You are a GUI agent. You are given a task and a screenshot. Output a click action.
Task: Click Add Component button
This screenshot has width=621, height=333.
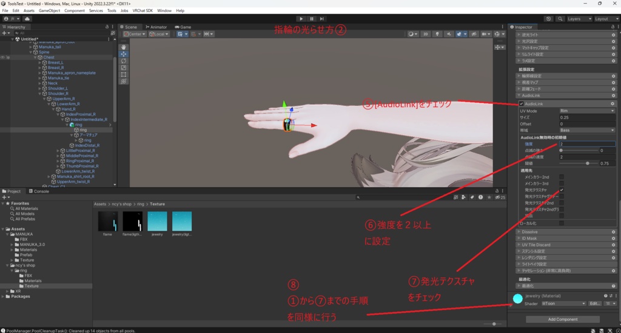coord(562,319)
